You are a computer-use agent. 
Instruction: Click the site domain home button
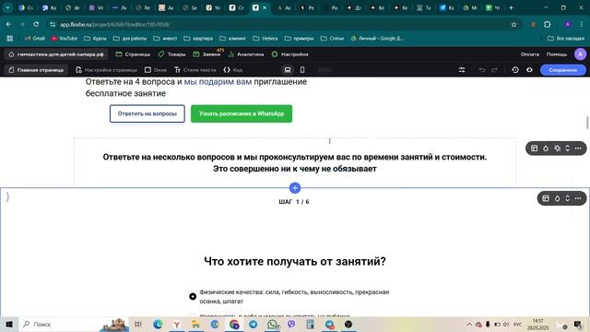click(56, 54)
